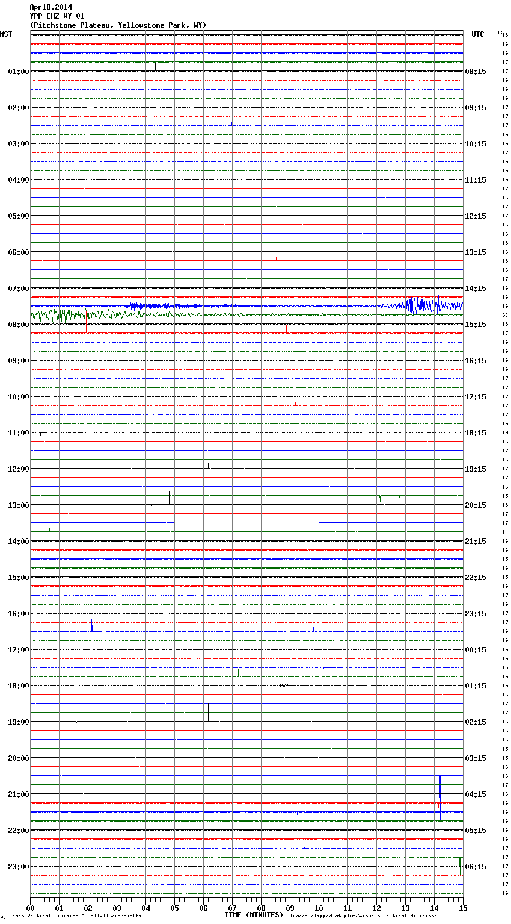Select the 16:00 MST time label
The image size is (511, 924).
pos(18,614)
